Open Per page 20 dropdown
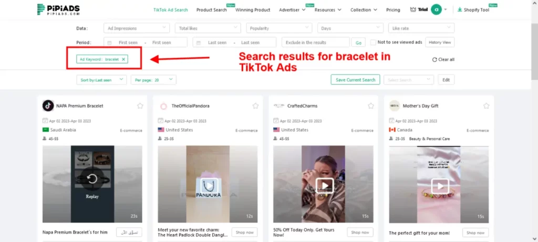 153,80
